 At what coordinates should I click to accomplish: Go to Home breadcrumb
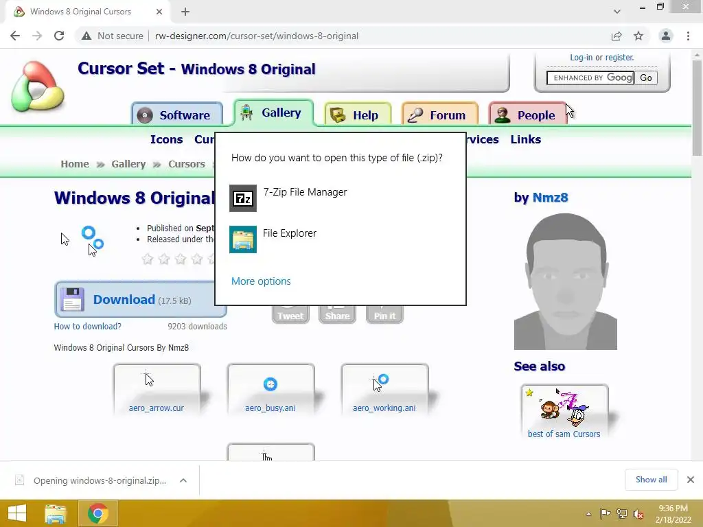click(75, 164)
